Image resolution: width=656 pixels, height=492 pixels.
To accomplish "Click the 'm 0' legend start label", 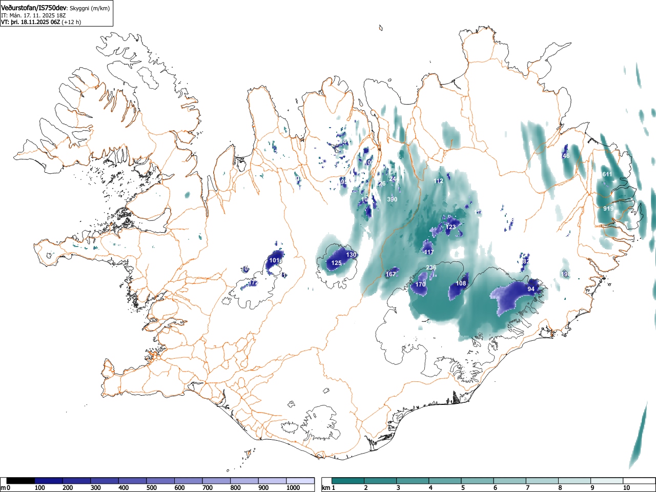I will tap(6, 488).
